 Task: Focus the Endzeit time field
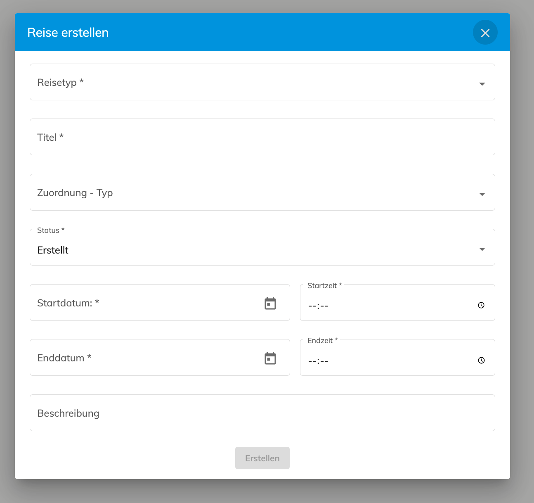click(397, 358)
